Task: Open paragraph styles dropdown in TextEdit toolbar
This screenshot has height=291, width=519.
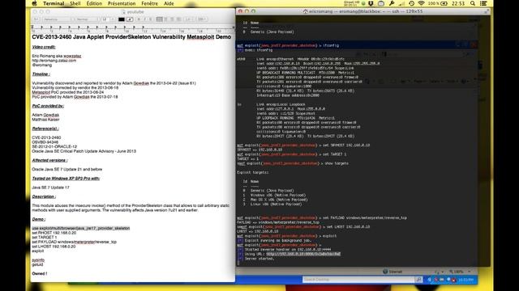Action: pos(36,19)
